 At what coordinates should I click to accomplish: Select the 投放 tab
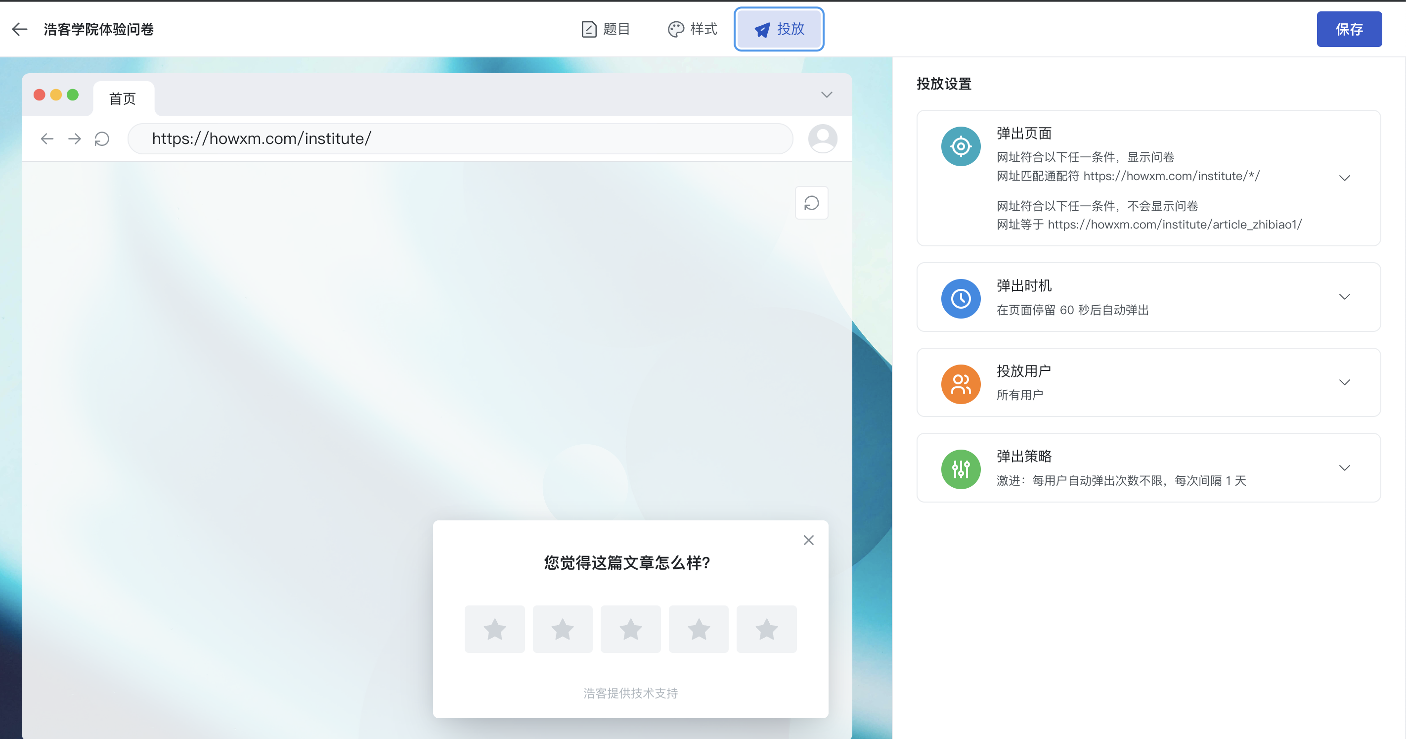pyautogui.click(x=779, y=29)
